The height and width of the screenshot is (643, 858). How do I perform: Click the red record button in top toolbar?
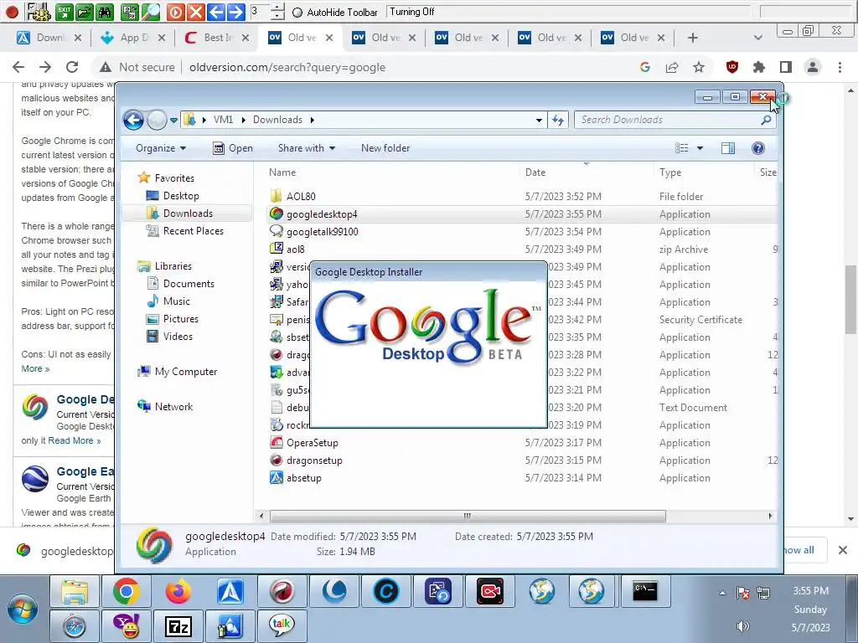pyautogui.click(x=12, y=12)
